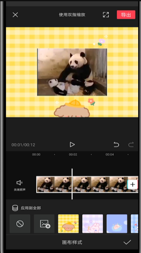Image resolution: width=141 pixels, height=253 pixels.
Task: Select the partially visible fourth canvas style
Action: tap(134, 224)
